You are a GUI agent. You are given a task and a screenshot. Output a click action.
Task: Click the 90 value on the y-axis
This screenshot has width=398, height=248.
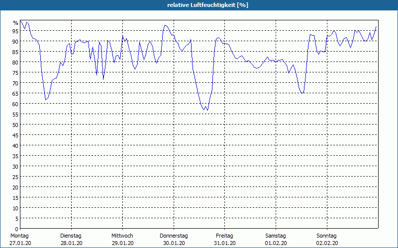tap(16, 41)
